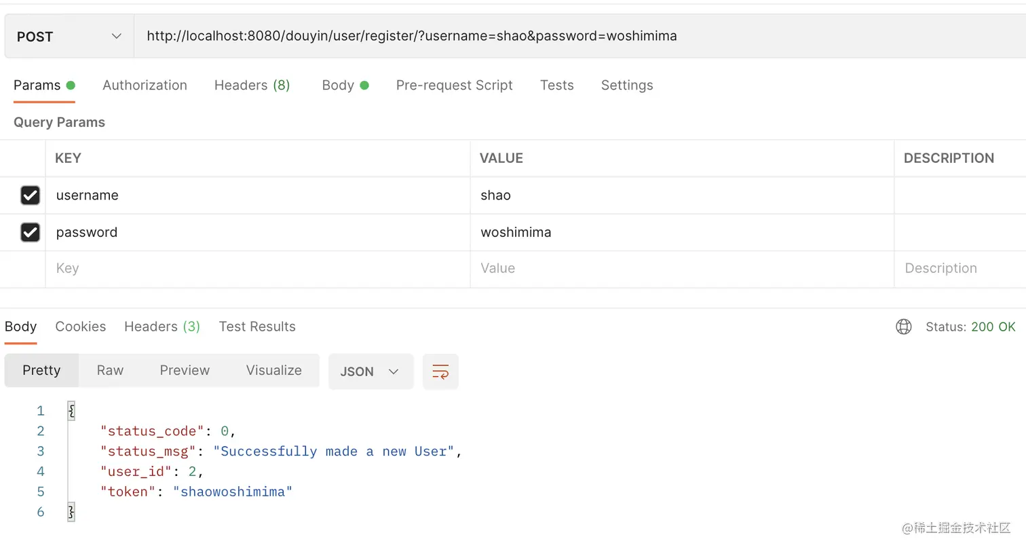This screenshot has height=550, width=1026.
Task: Switch to Raw response view
Action: [x=109, y=370]
